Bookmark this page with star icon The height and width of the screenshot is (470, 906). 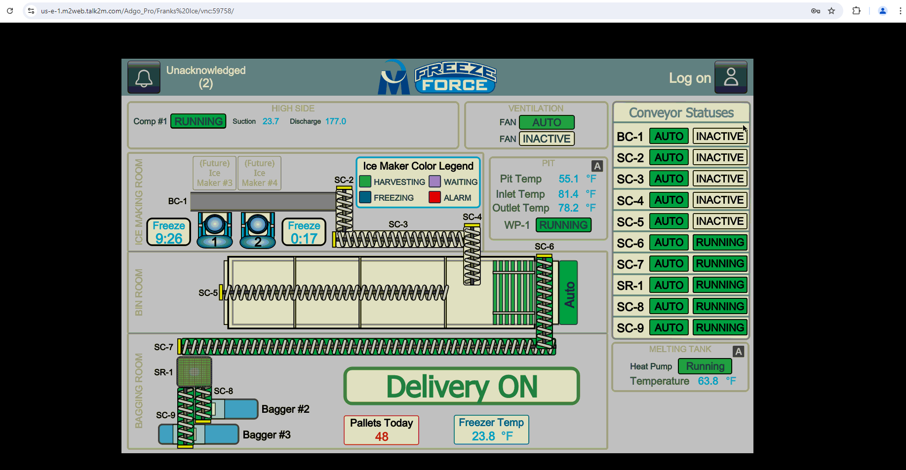pyautogui.click(x=831, y=11)
